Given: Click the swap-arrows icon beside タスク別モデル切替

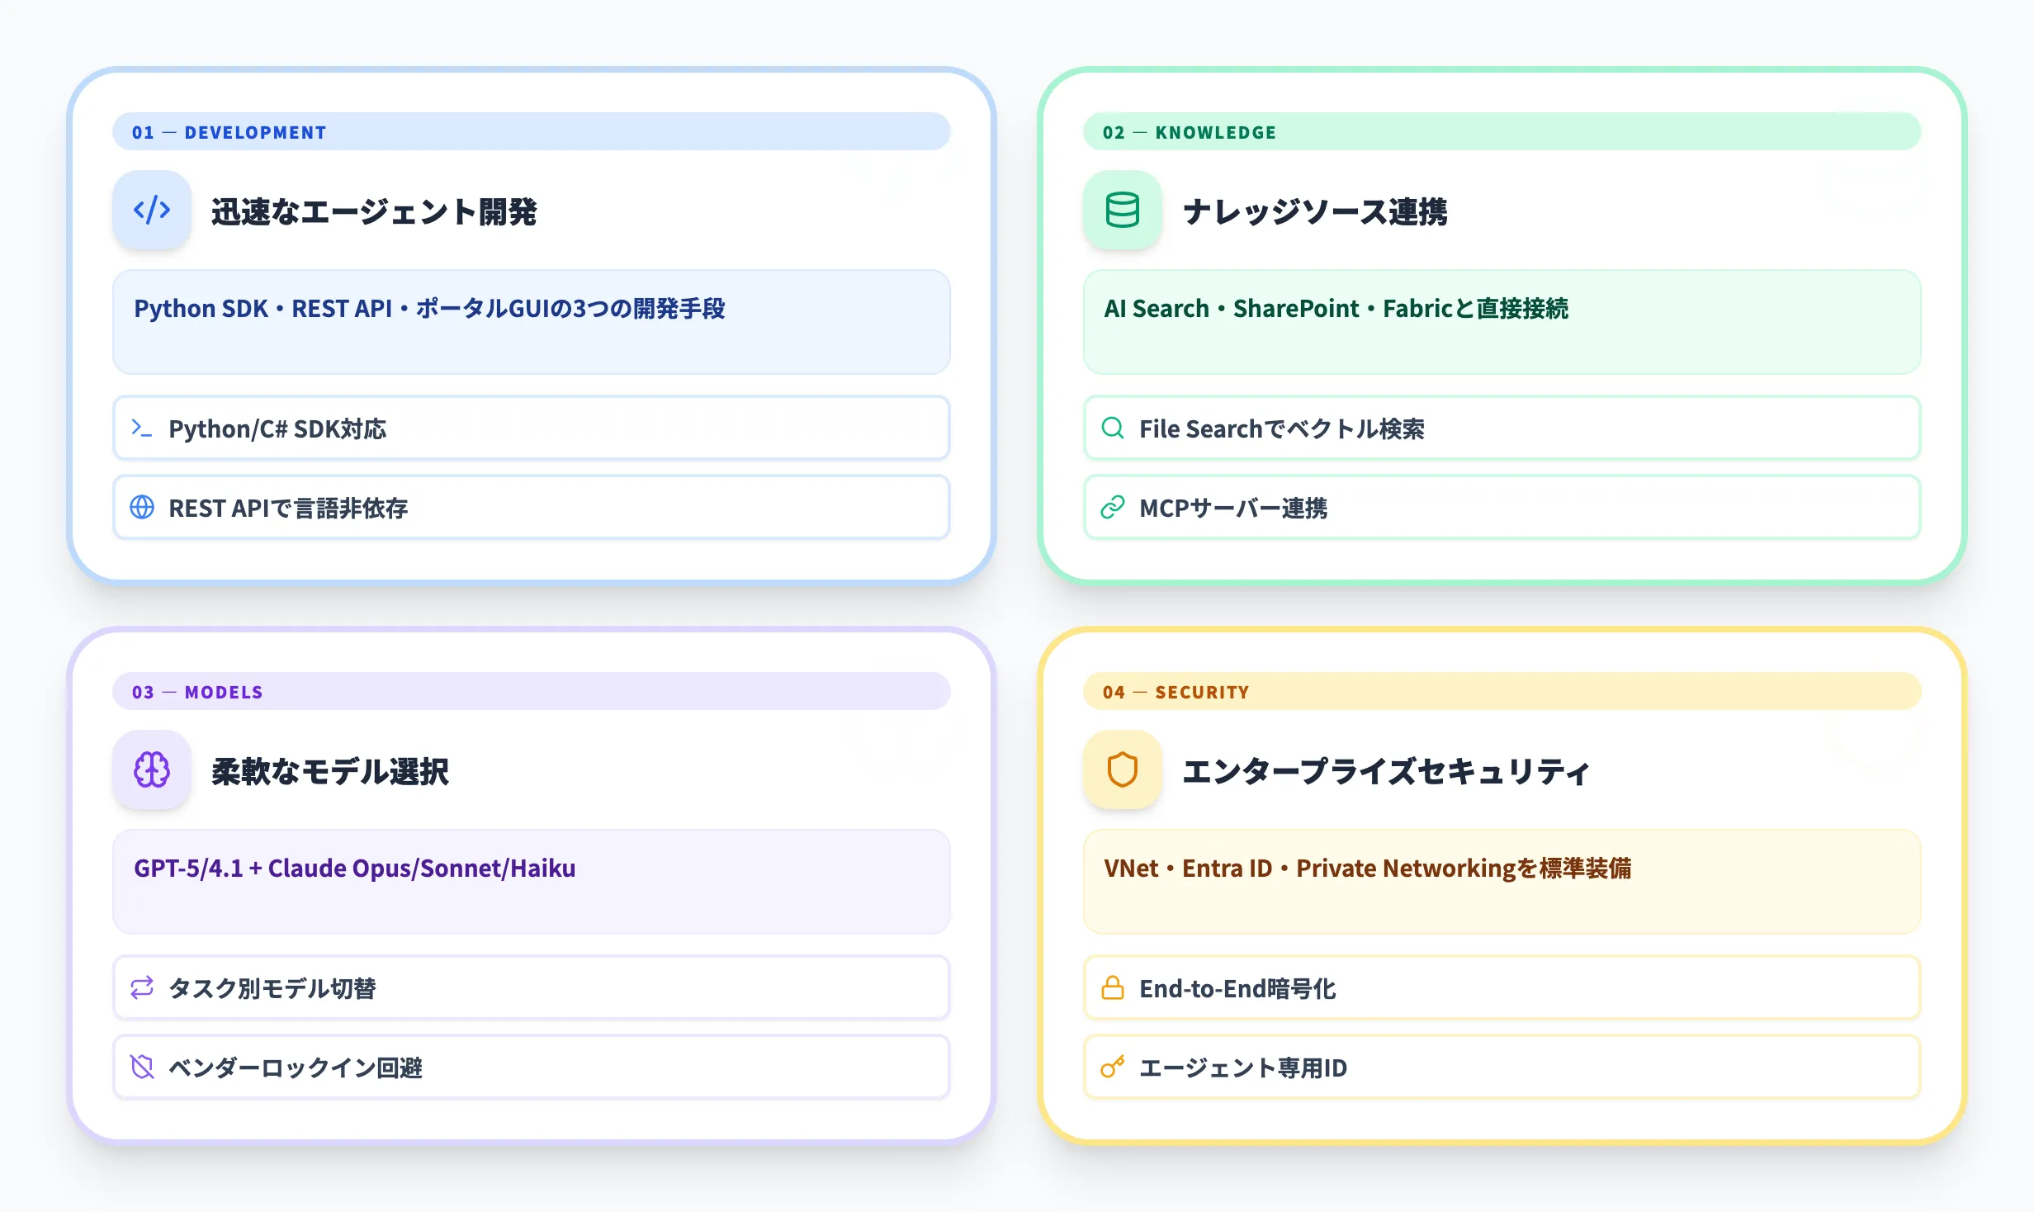Looking at the screenshot, I should click(x=142, y=987).
